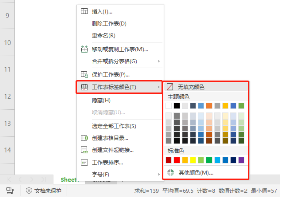The width and height of the screenshot is (281, 197).
Task: Click 文档未保护 status button
Action: pyautogui.click(x=44, y=191)
